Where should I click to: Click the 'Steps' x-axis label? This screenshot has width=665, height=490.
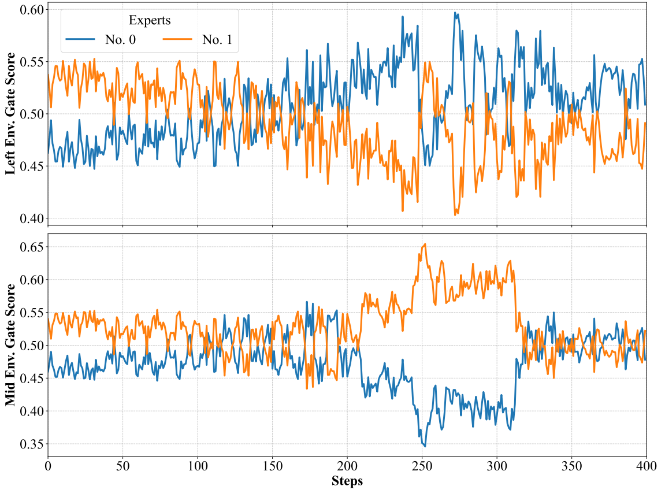347,481
